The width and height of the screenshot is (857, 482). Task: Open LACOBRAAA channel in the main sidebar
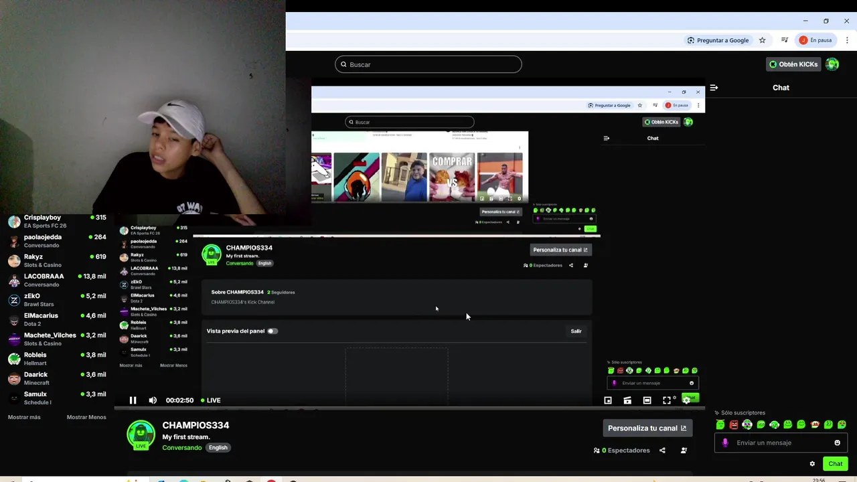tap(57, 280)
